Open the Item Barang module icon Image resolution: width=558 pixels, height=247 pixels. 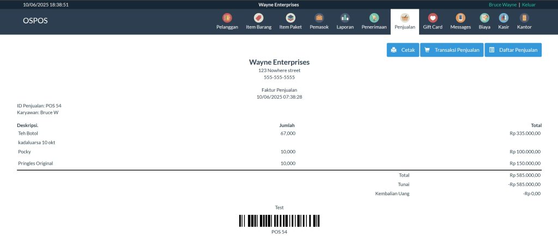(259, 18)
